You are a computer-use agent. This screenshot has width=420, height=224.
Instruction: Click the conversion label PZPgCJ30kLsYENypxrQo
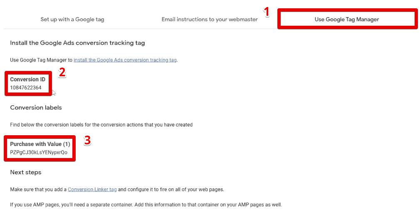click(39, 152)
